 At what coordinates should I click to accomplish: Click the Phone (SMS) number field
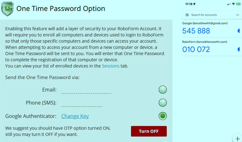86,103
